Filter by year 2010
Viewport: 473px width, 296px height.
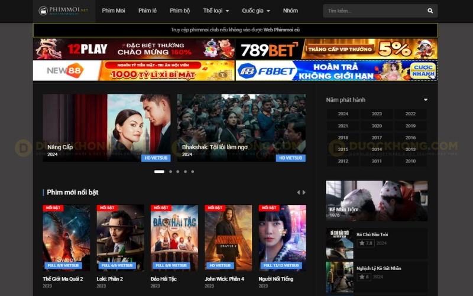point(410,161)
